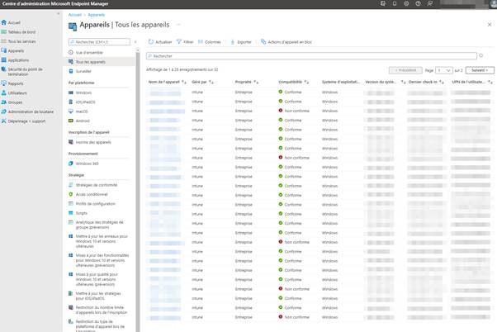Sort by Version du système column
Viewport: 497px width, 332px height.
click(385, 82)
